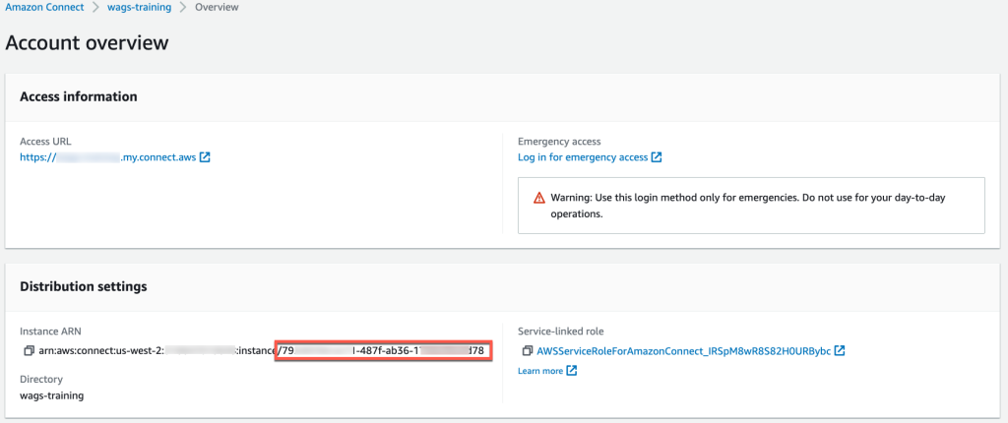Click the Emergency access label
This screenshot has height=423, width=1008.
click(559, 141)
